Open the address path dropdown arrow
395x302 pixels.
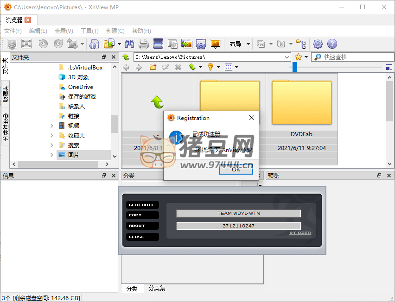287,57
